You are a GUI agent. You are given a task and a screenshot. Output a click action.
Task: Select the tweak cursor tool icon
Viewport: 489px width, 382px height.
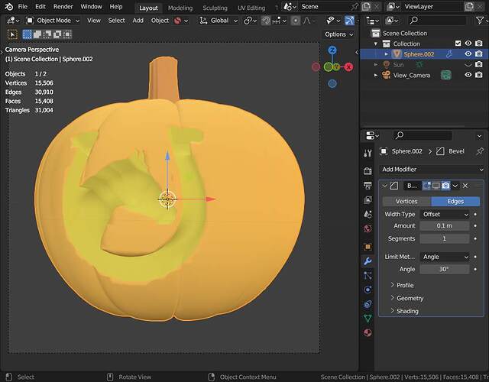click(x=12, y=34)
